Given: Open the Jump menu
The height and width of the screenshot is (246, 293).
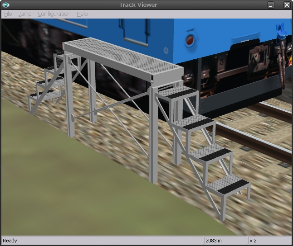Looking at the screenshot, I should click(x=25, y=14).
